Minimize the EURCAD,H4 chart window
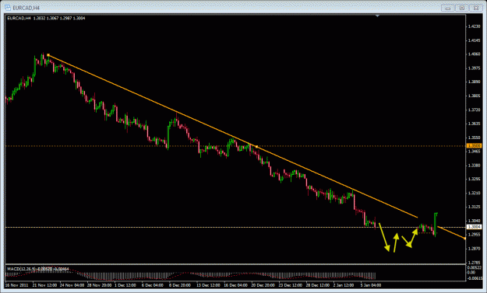Screen dimensions: 487x293 click(x=448, y=8)
